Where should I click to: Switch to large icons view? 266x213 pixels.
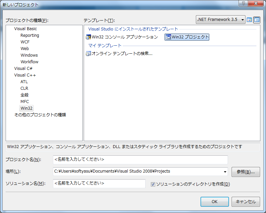[x=249, y=20]
